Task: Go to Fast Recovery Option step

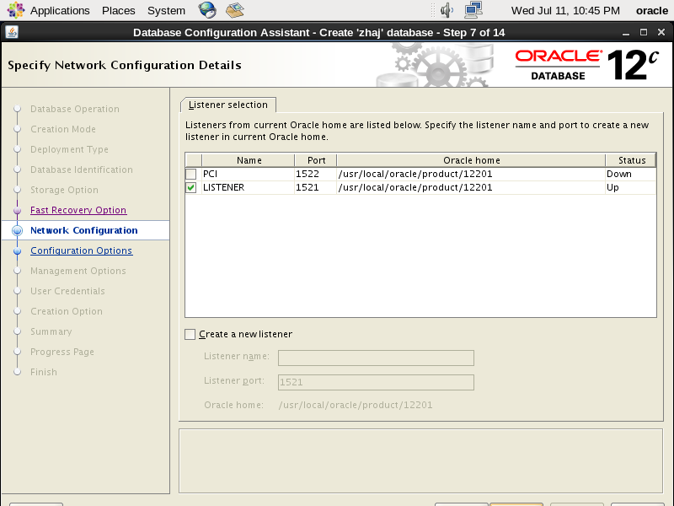Action: [78, 210]
